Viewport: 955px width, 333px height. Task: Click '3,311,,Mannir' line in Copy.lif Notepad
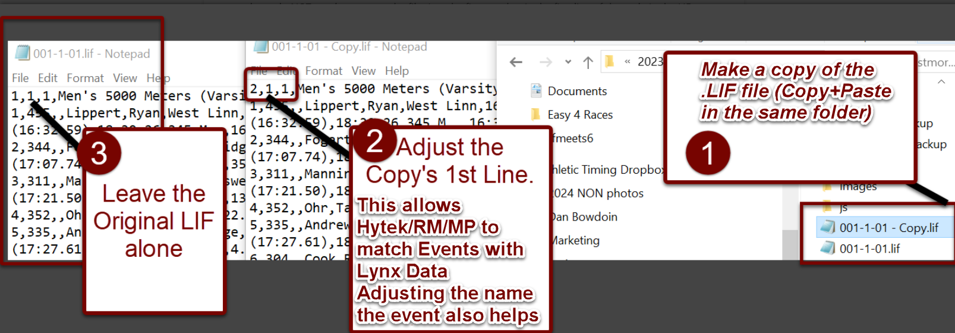coord(300,174)
